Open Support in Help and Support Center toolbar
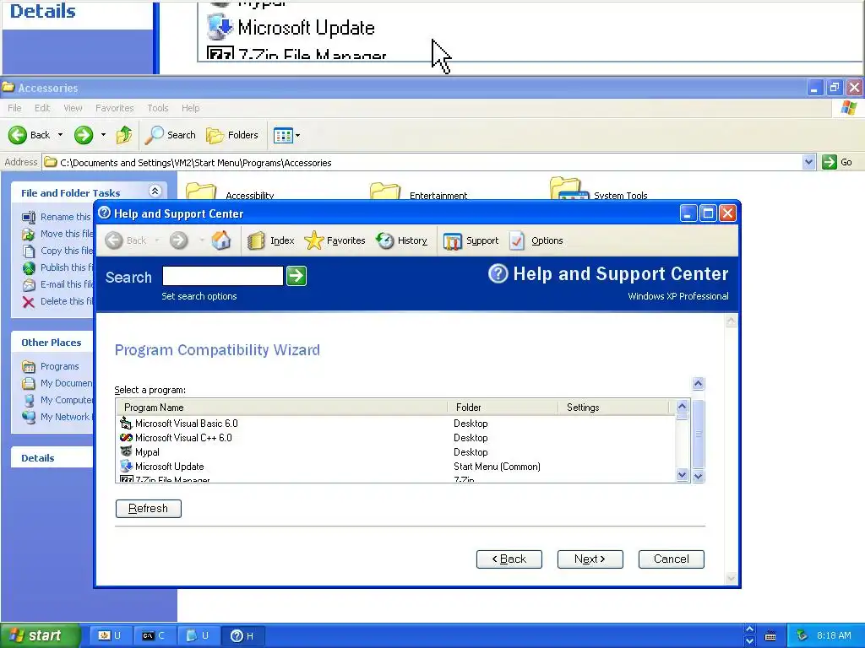Screen dimensions: 865x648 coord(471,240)
